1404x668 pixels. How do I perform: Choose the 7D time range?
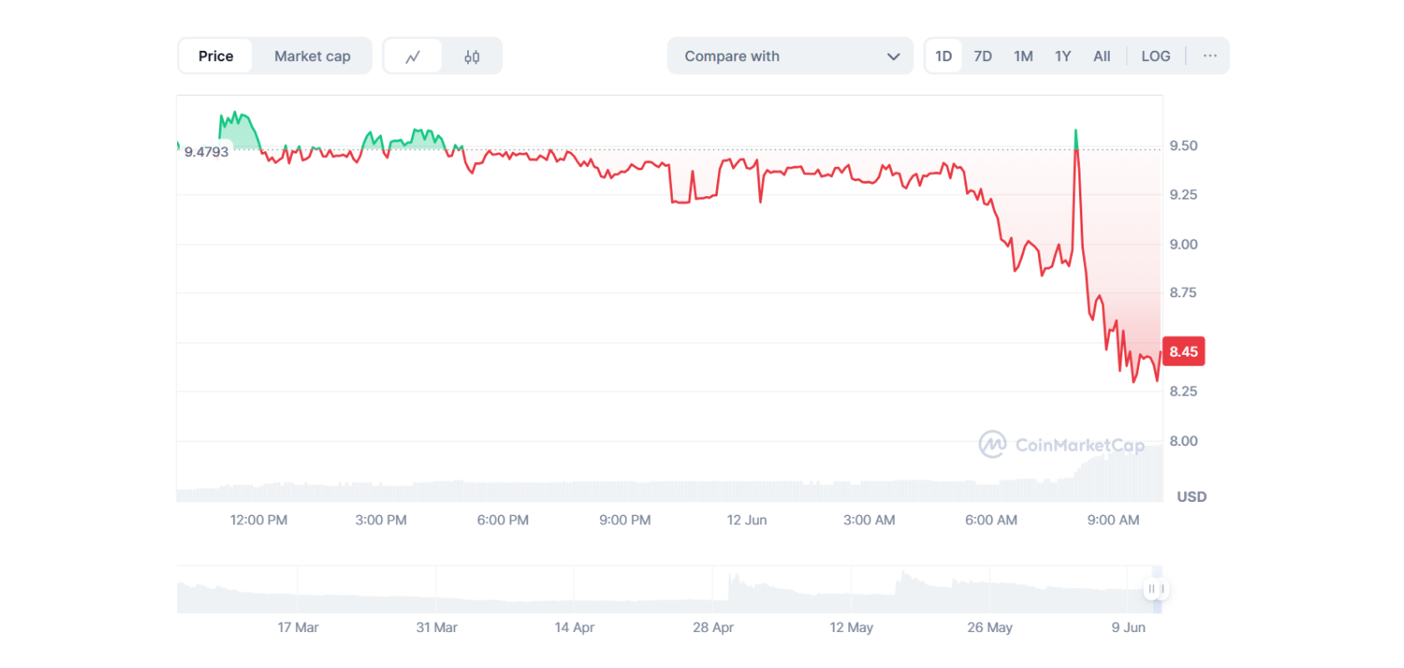[983, 56]
